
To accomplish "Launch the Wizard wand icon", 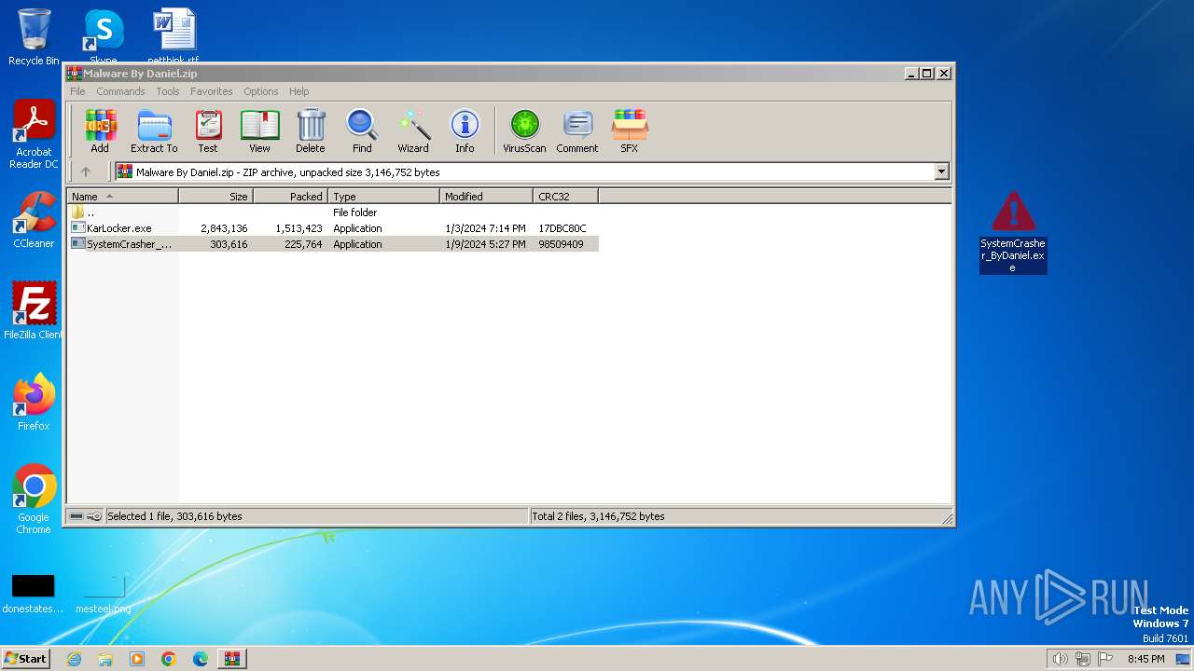I will [413, 131].
